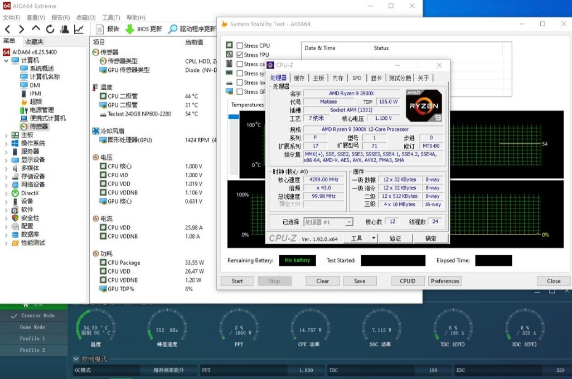Switch to the 内存 tab in CPU-Z

point(338,78)
